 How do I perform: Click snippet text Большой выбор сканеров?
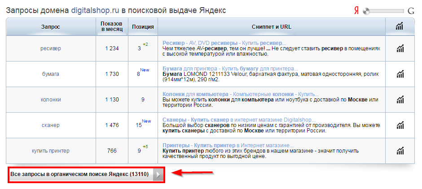click(x=271, y=128)
